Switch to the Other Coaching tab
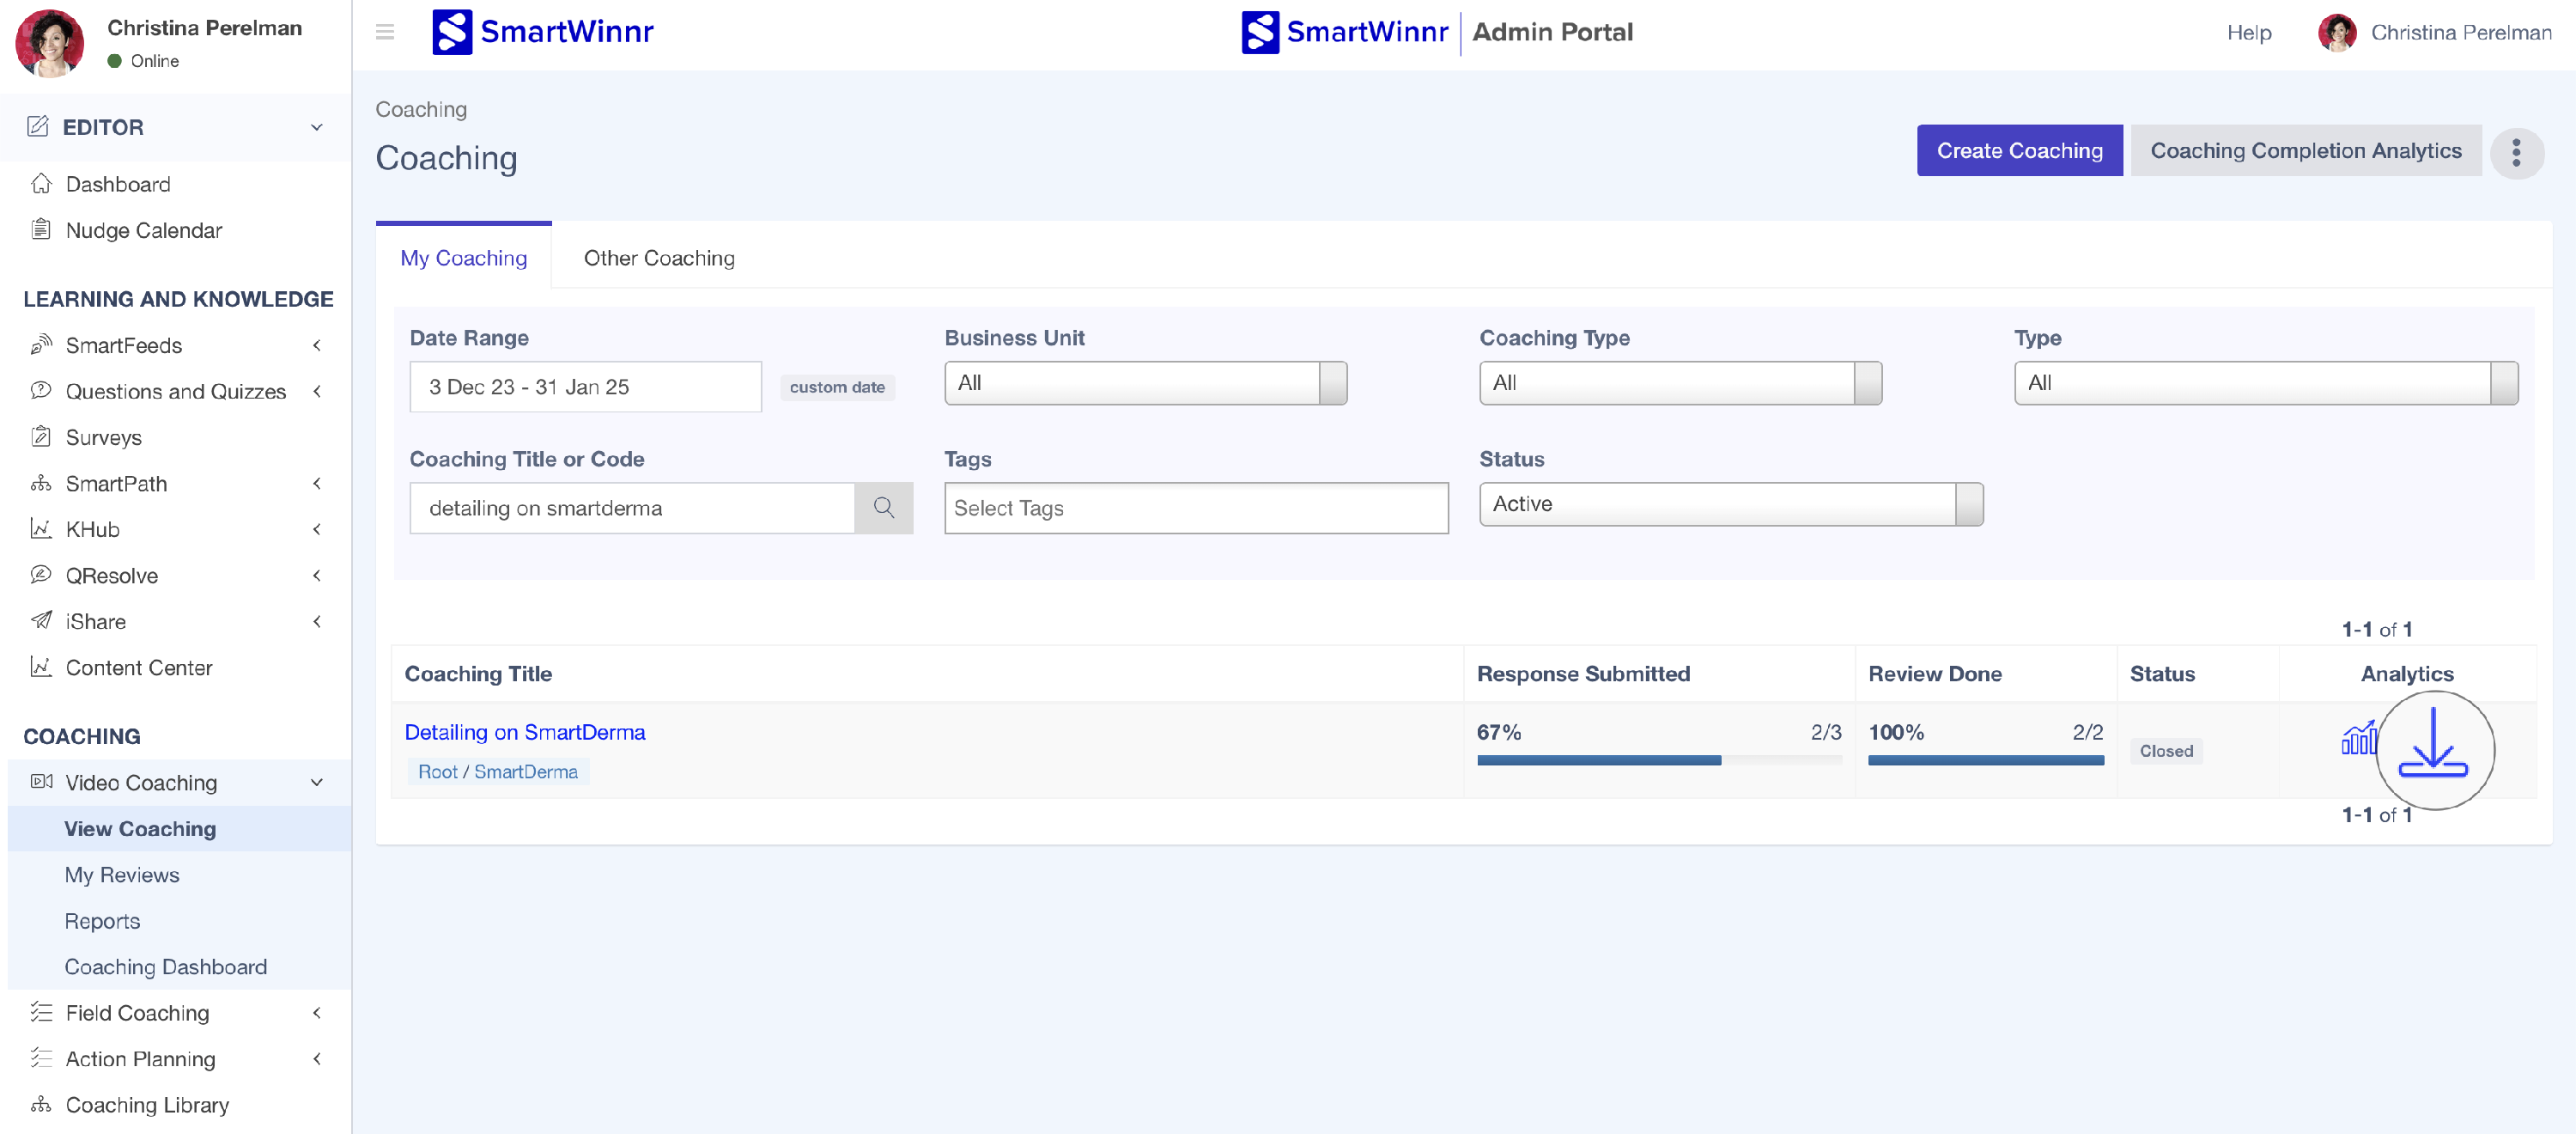This screenshot has width=2576, height=1134. 659,259
